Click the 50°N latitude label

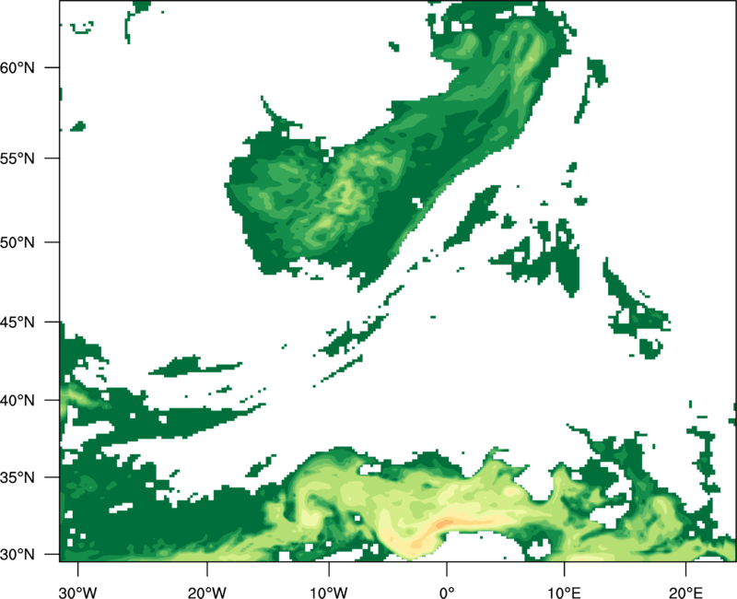[18, 242]
